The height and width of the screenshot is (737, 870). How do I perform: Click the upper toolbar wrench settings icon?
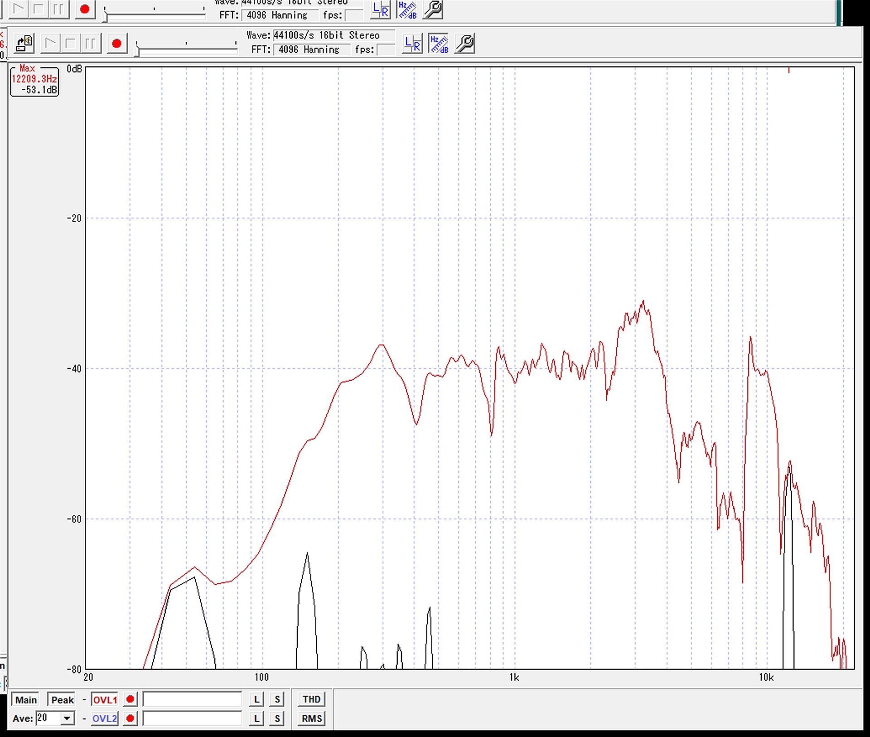click(x=433, y=10)
